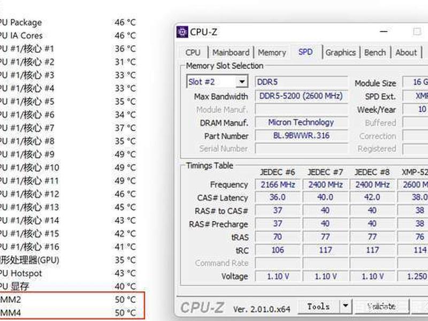Open the Tools dropdown arrow

coord(346,307)
